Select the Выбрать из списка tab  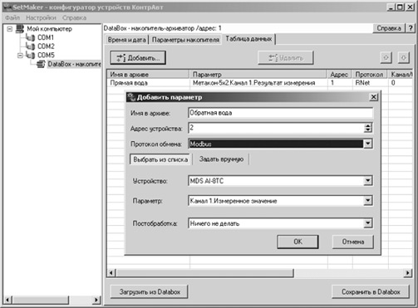pyautogui.click(x=160, y=159)
